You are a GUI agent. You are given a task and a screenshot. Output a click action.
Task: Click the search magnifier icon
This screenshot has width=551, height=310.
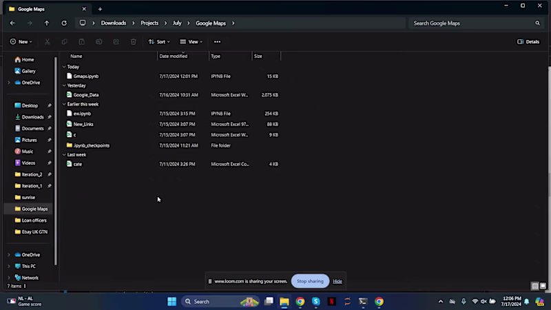537,23
